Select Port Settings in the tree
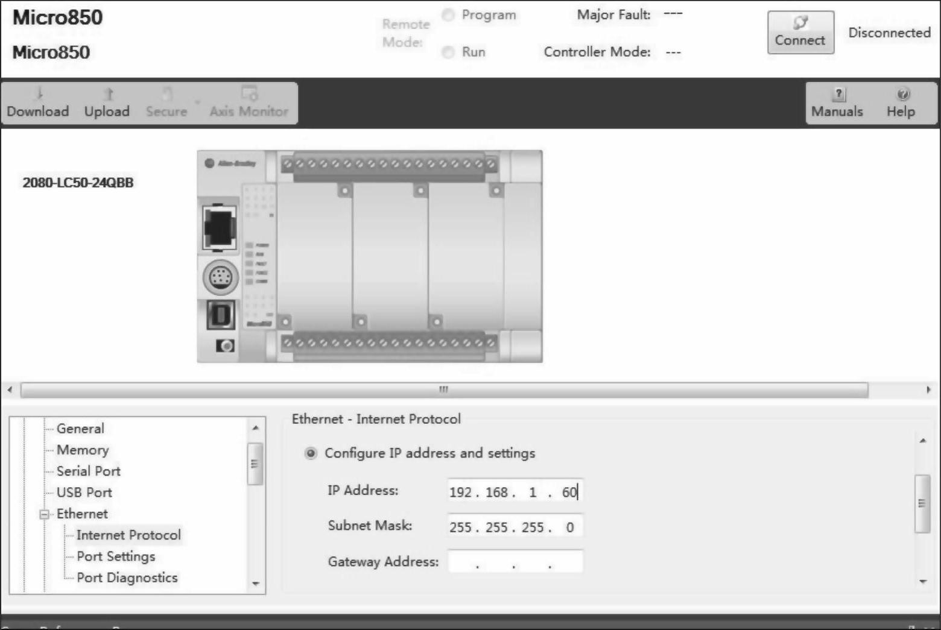This screenshot has height=630, width=941. (x=116, y=556)
